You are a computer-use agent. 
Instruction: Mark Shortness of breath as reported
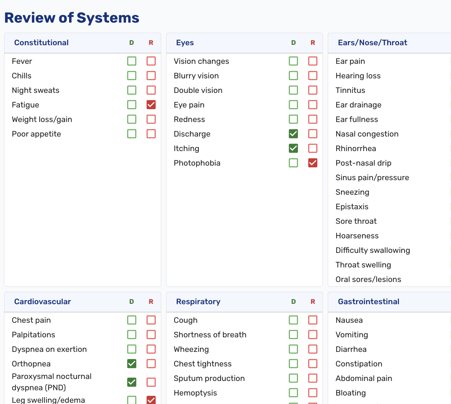pyautogui.click(x=313, y=335)
